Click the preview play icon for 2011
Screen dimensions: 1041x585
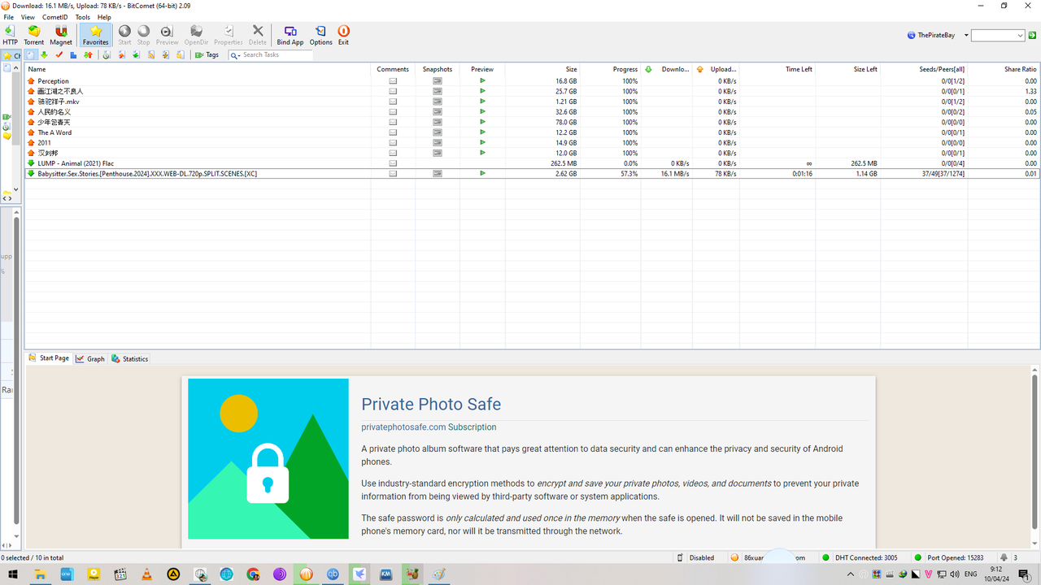(x=482, y=142)
